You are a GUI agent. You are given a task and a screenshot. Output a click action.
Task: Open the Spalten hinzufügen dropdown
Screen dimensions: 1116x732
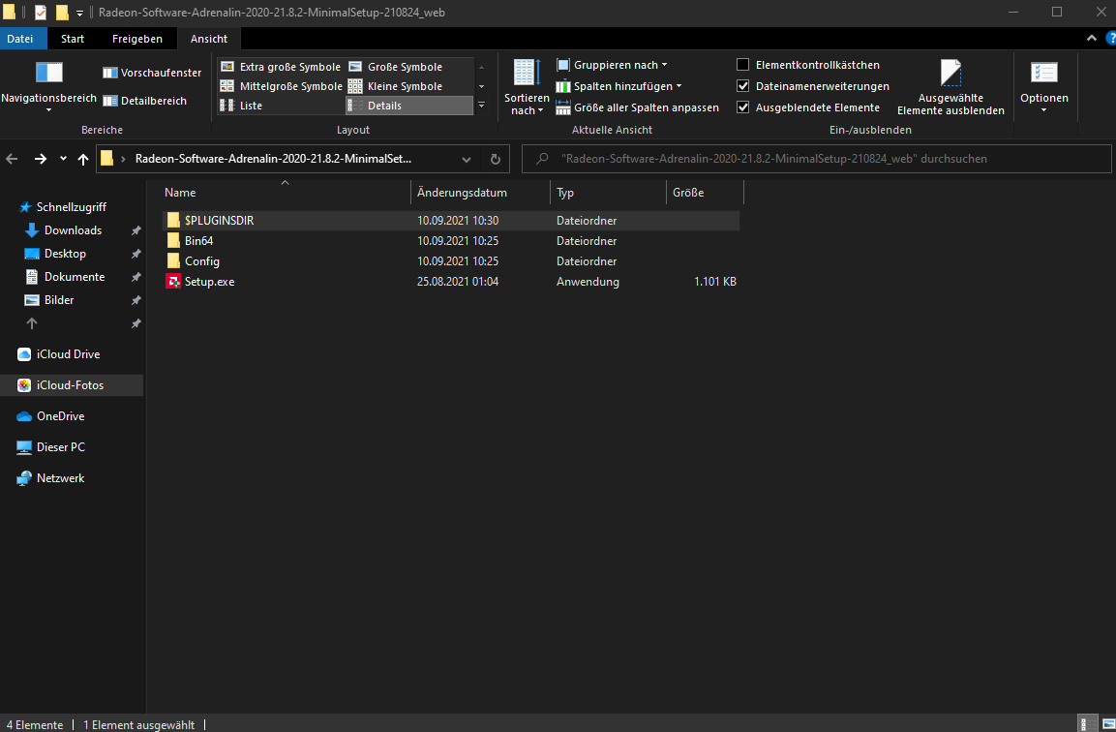pos(618,86)
